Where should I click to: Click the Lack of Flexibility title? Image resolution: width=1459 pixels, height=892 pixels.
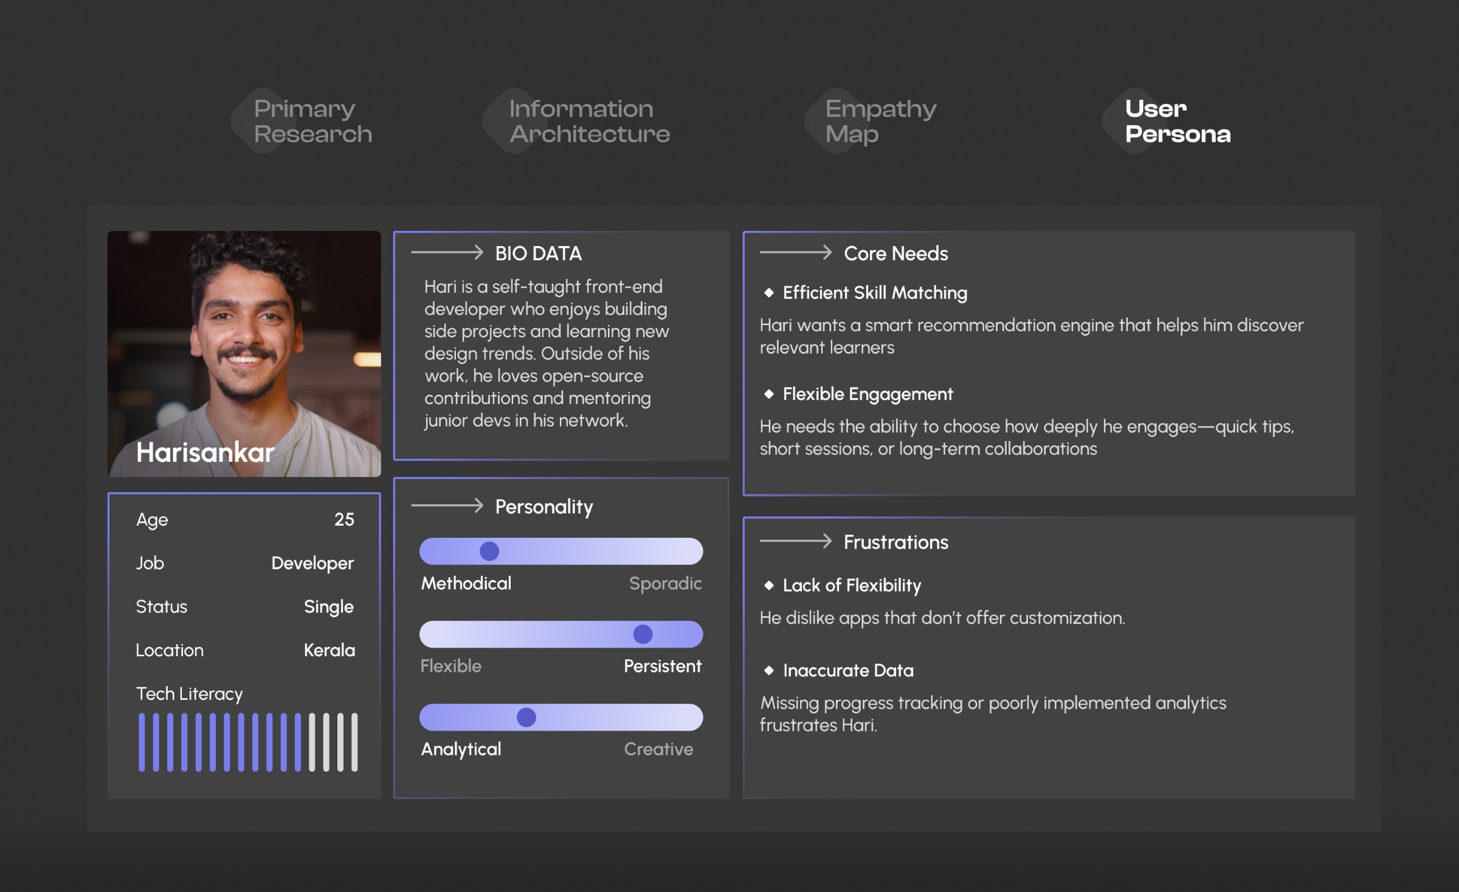tap(852, 585)
